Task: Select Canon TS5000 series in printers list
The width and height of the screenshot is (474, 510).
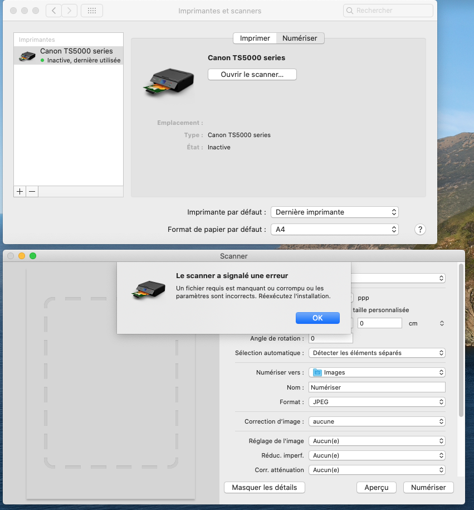Action: [69, 55]
